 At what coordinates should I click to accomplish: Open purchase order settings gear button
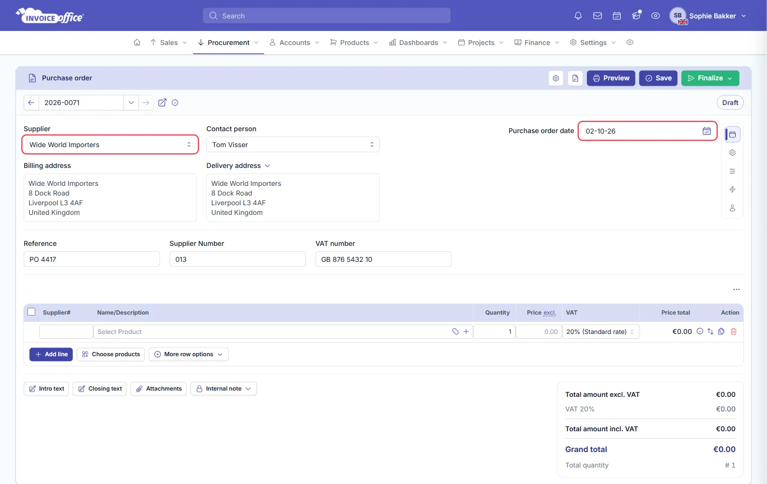pos(556,78)
